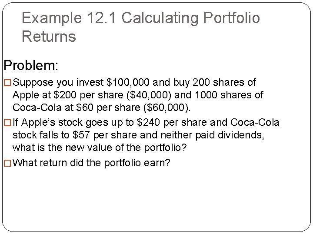Click the square bullet before "If Apple's stock"
This screenshot has width=313, height=235.
pos(8,123)
